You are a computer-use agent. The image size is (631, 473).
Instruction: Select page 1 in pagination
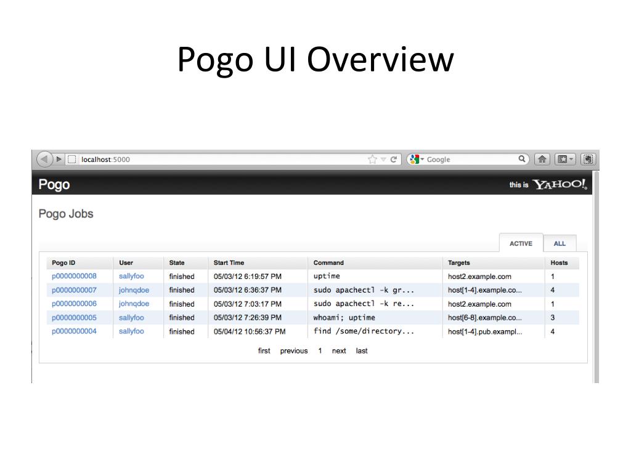320,350
